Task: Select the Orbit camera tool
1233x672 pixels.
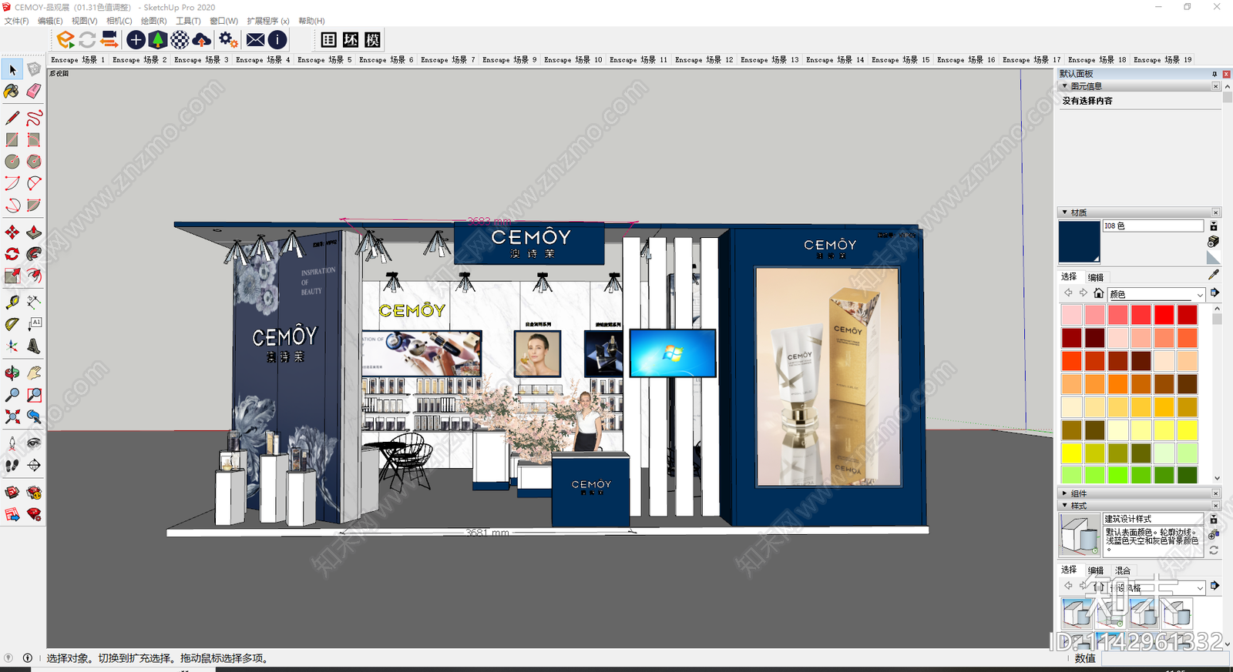Action: coord(12,373)
